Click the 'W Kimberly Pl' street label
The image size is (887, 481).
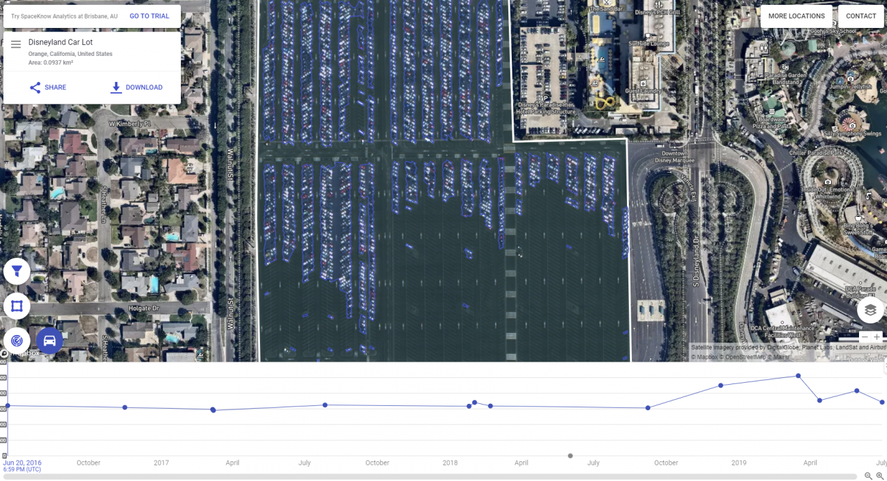point(130,124)
